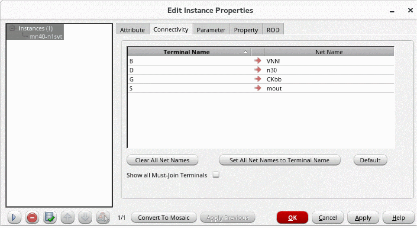The height and width of the screenshot is (228, 417).
Task: Switch to the Attribute tab
Action: pos(133,30)
